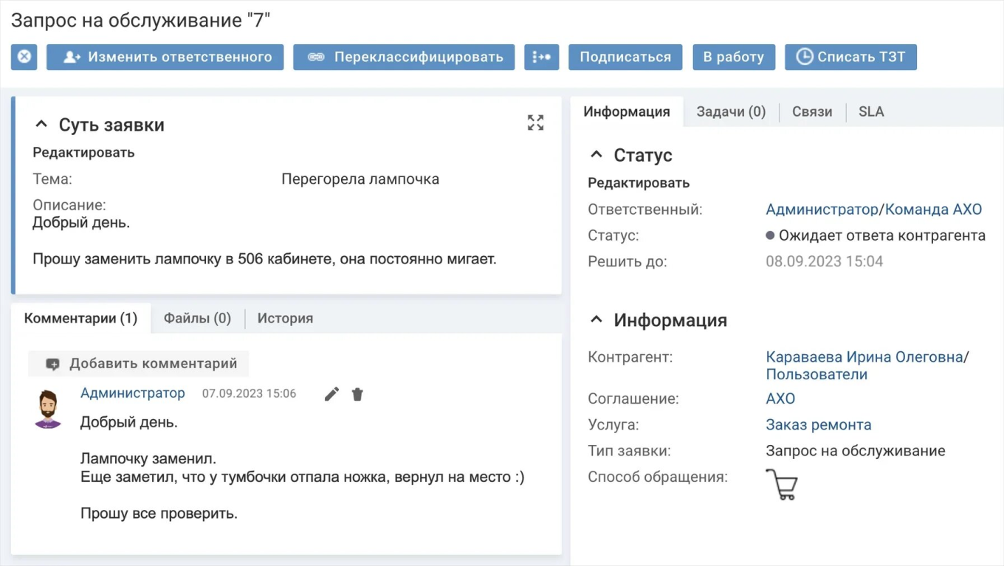Collapse the Суть заявки section

pyautogui.click(x=41, y=124)
